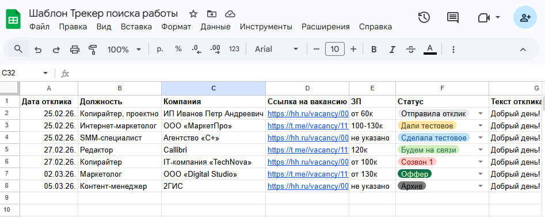This screenshot has height=217, width=545.
Task: Undo the last action
Action: (x=38, y=50)
